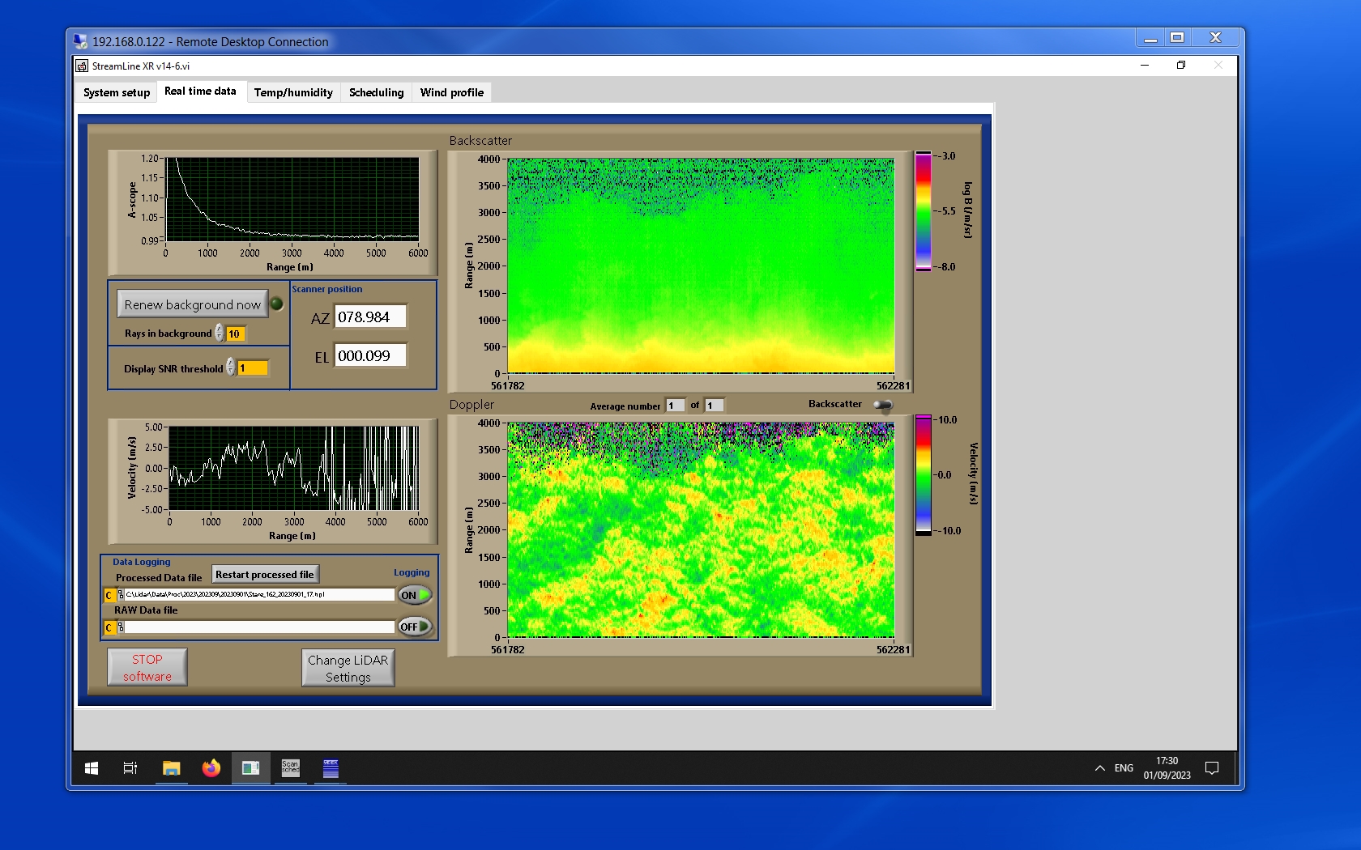Click the Change LiDAR Settings button
The height and width of the screenshot is (850, 1361).
[348, 669]
